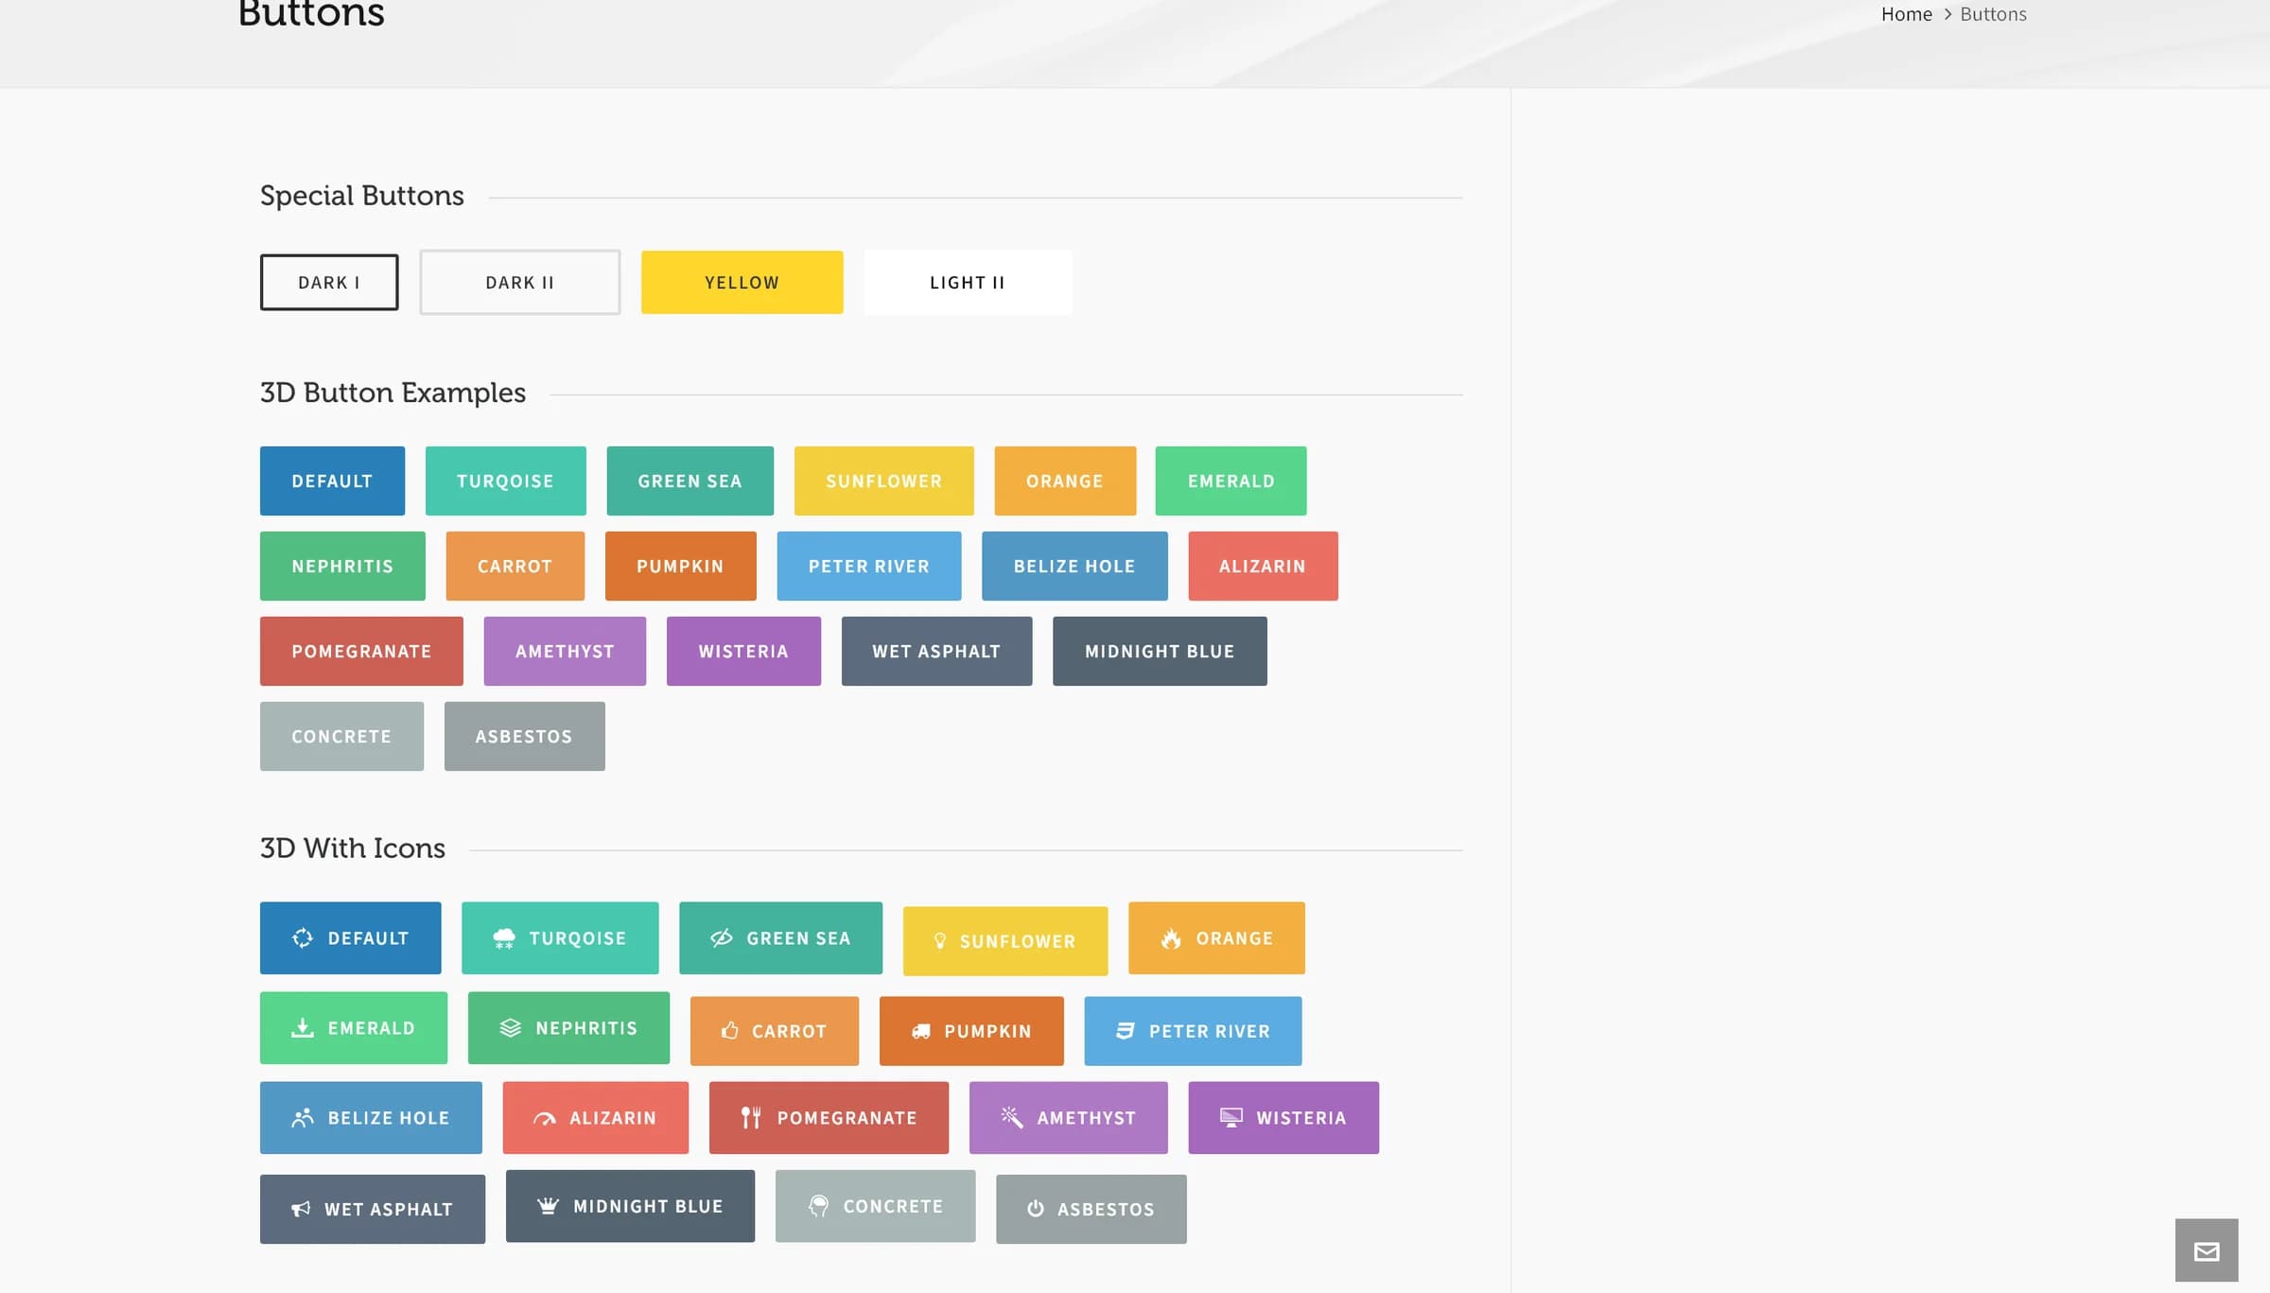Click the users icon on Belize Hole
This screenshot has width=2270, height=1293.
(302, 1117)
